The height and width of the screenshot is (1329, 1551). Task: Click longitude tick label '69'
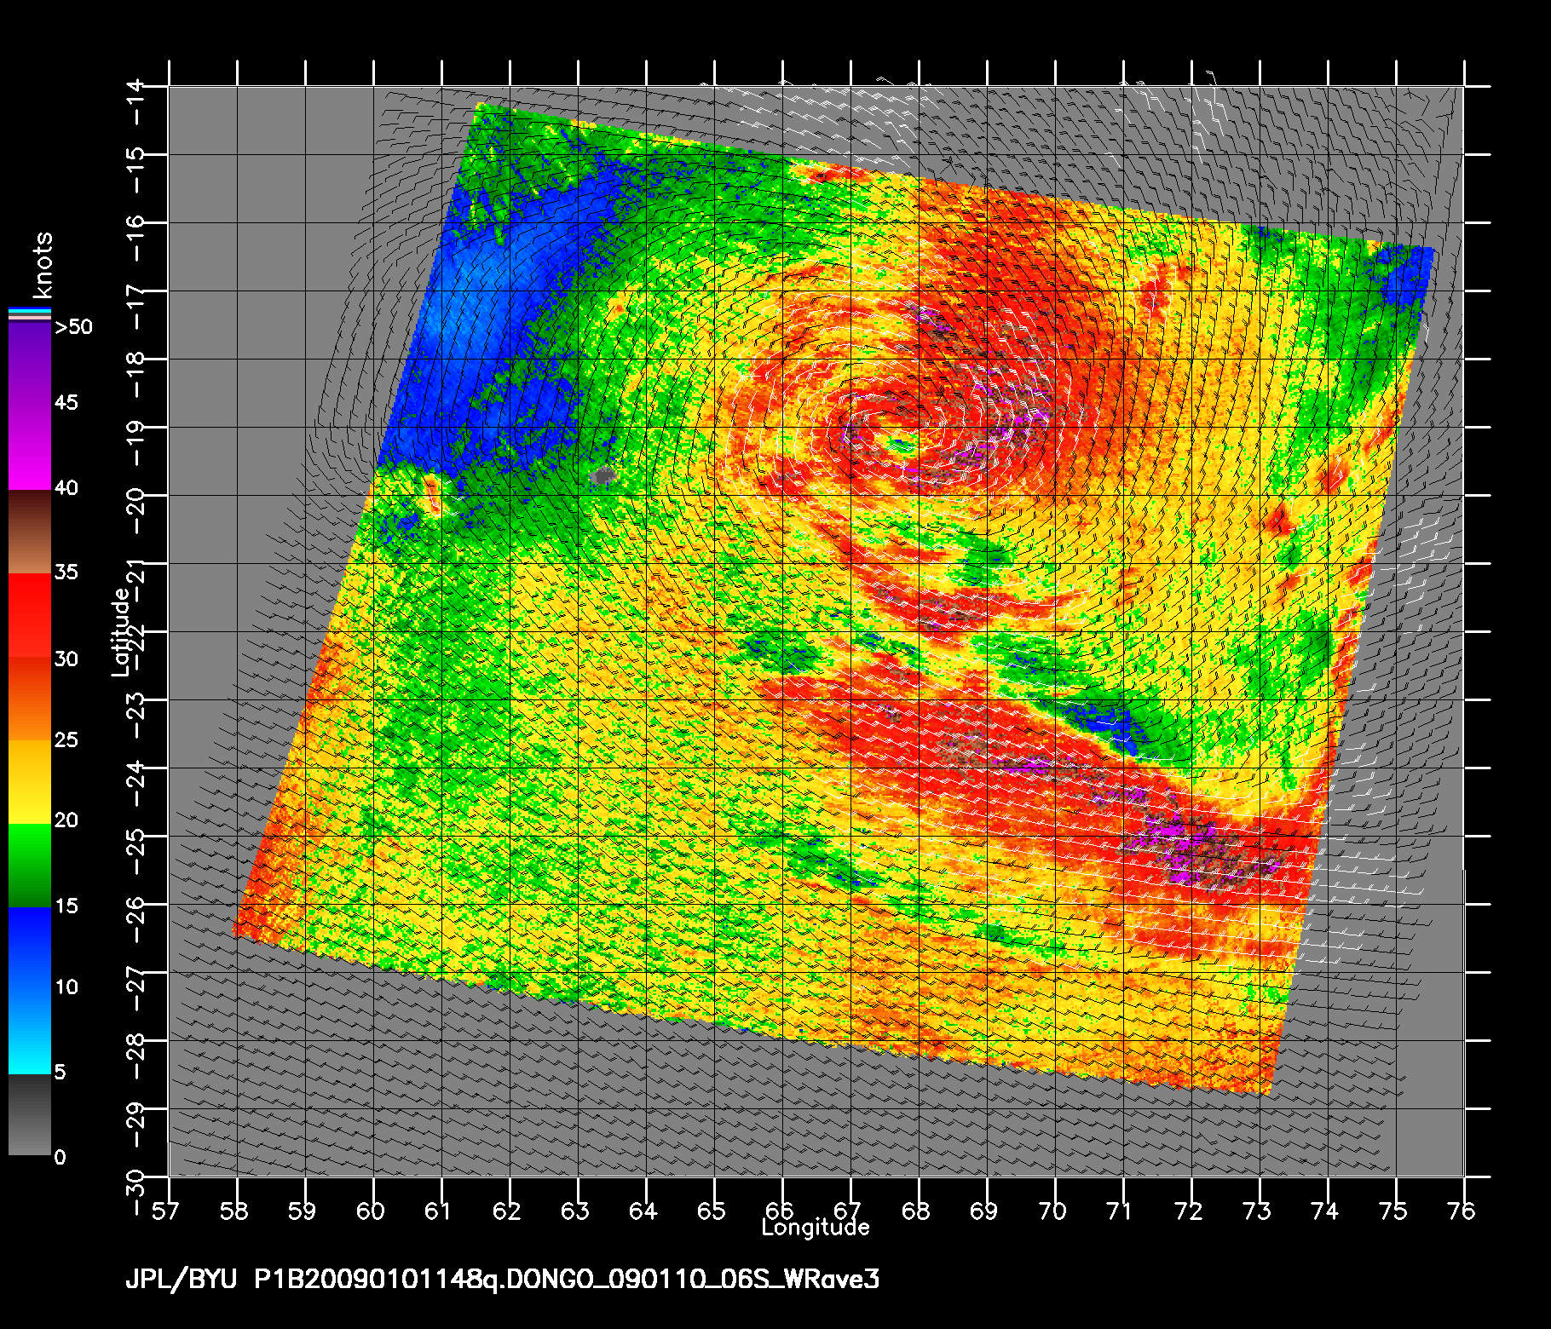tap(984, 1211)
